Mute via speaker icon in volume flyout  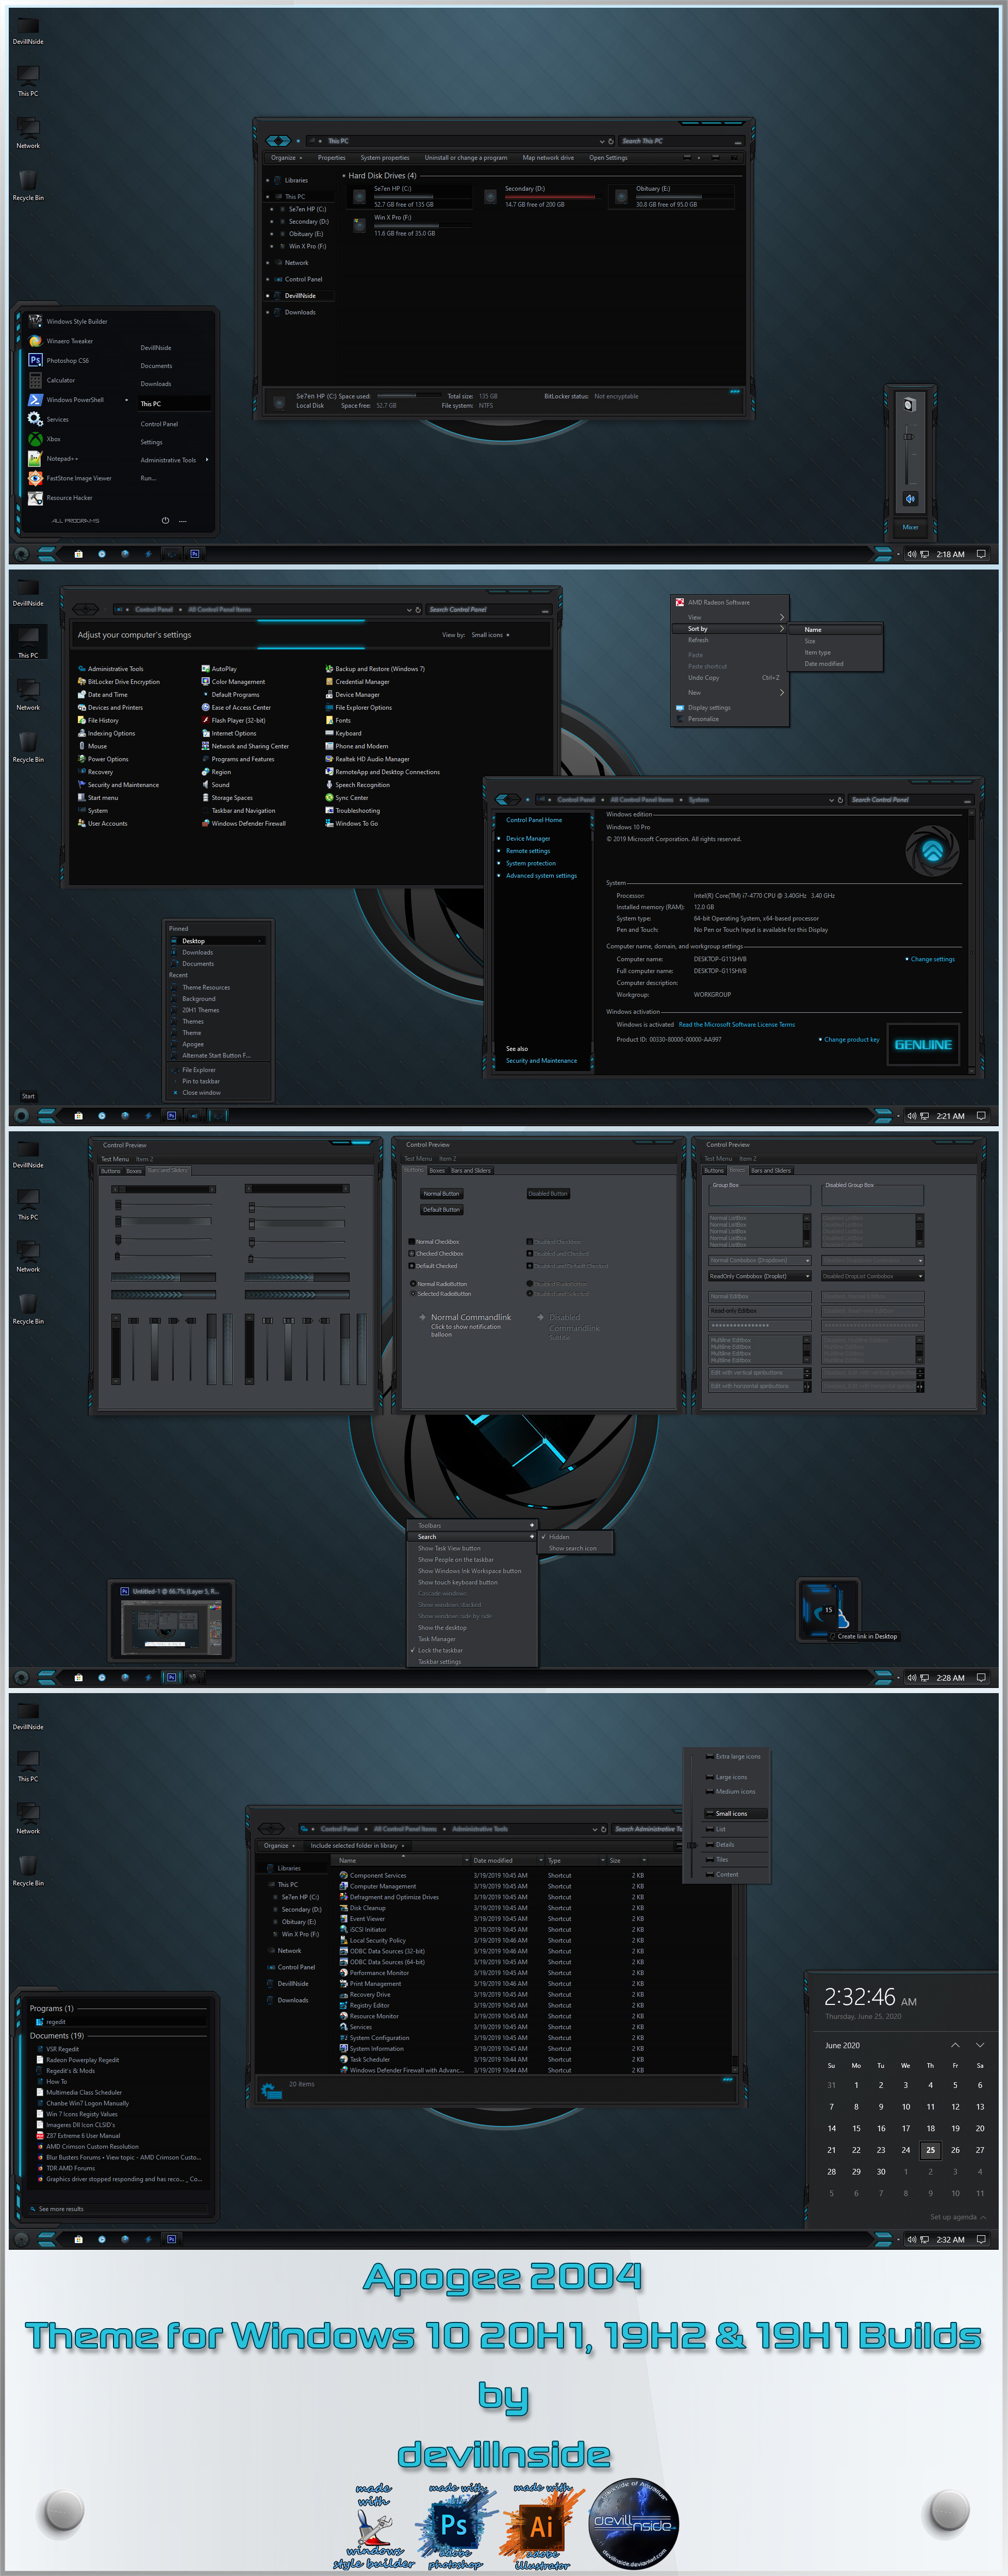pyautogui.click(x=910, y=498)
